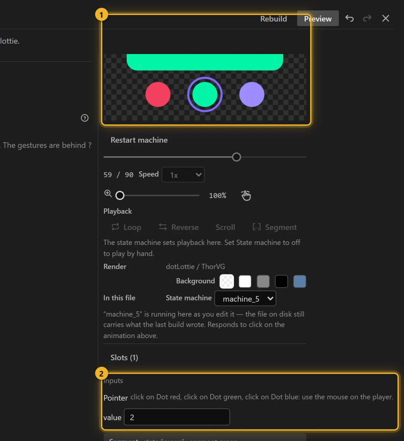Click the undo arrow icon

[350, 18]
